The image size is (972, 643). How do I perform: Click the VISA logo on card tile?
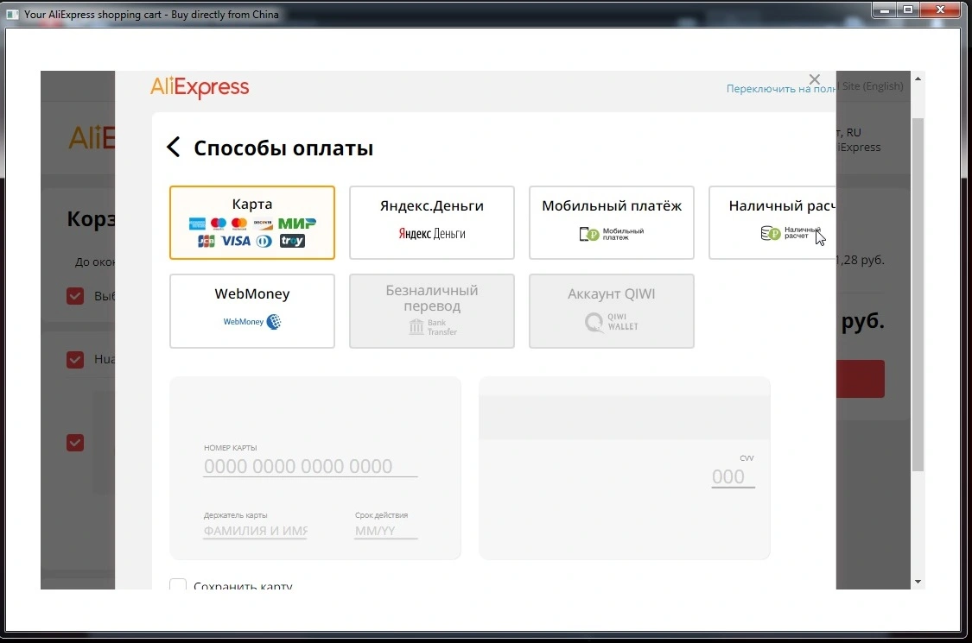pyautogui.click(x=236, y=241)
